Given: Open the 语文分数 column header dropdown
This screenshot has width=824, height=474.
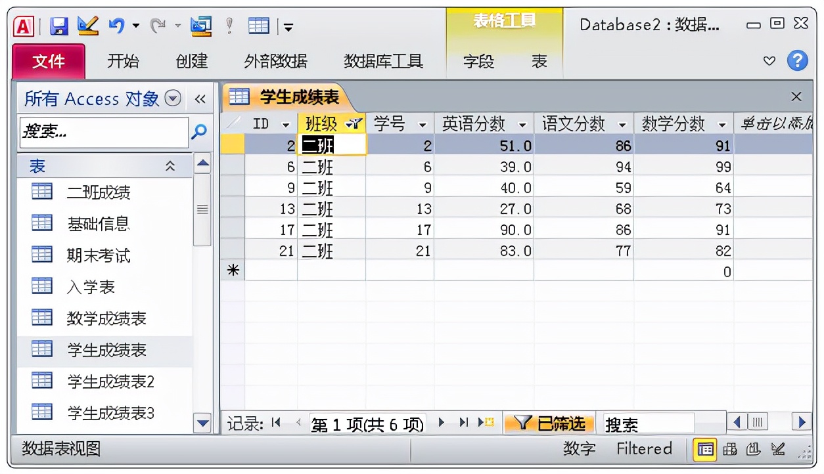Looking at the screenshot, I should 622,124.
